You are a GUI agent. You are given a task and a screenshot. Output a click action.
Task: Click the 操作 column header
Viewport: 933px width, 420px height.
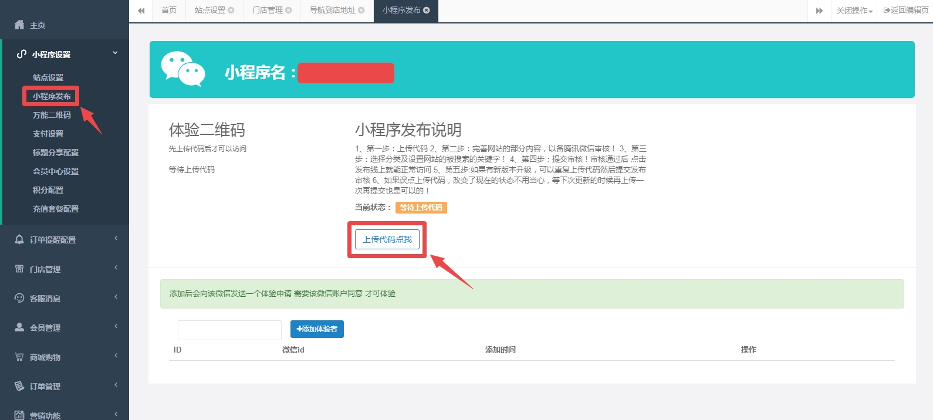pyautogui.click(x=749, y=350)
